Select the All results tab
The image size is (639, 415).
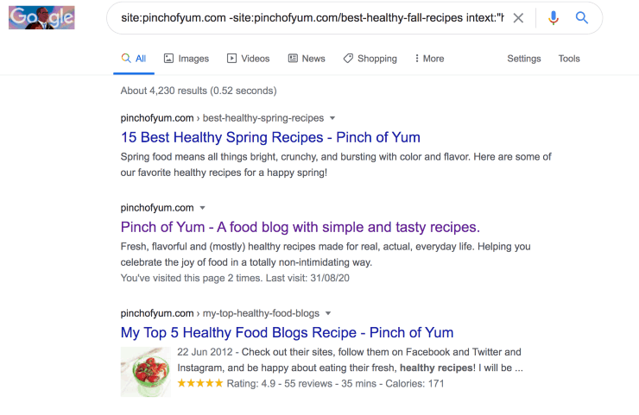(134, 59)
